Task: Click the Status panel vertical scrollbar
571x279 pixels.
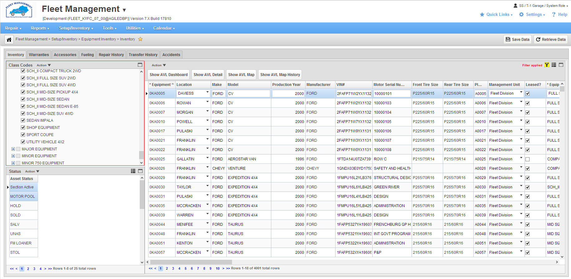Action: pyautogui.click(x=142, y=195)
